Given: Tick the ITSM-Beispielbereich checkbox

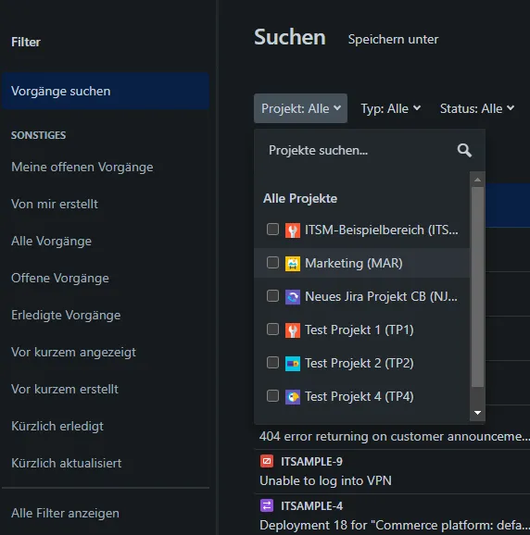Looking at the screenshot, I should [x=272, y=230].
